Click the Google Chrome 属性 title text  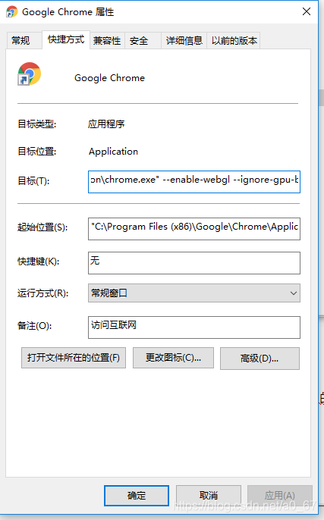point(68,12)
